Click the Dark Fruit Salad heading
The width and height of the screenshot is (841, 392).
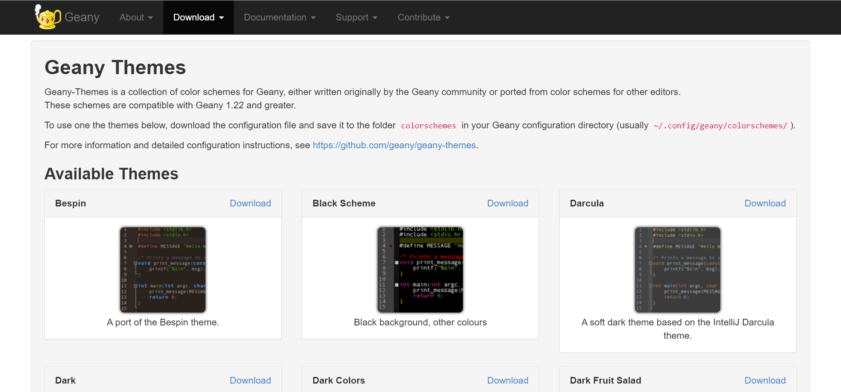point(605,380)
